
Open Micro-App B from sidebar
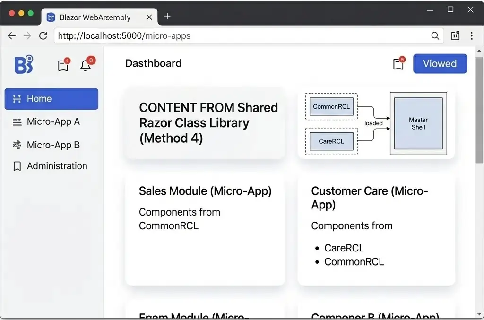[53, 145]
